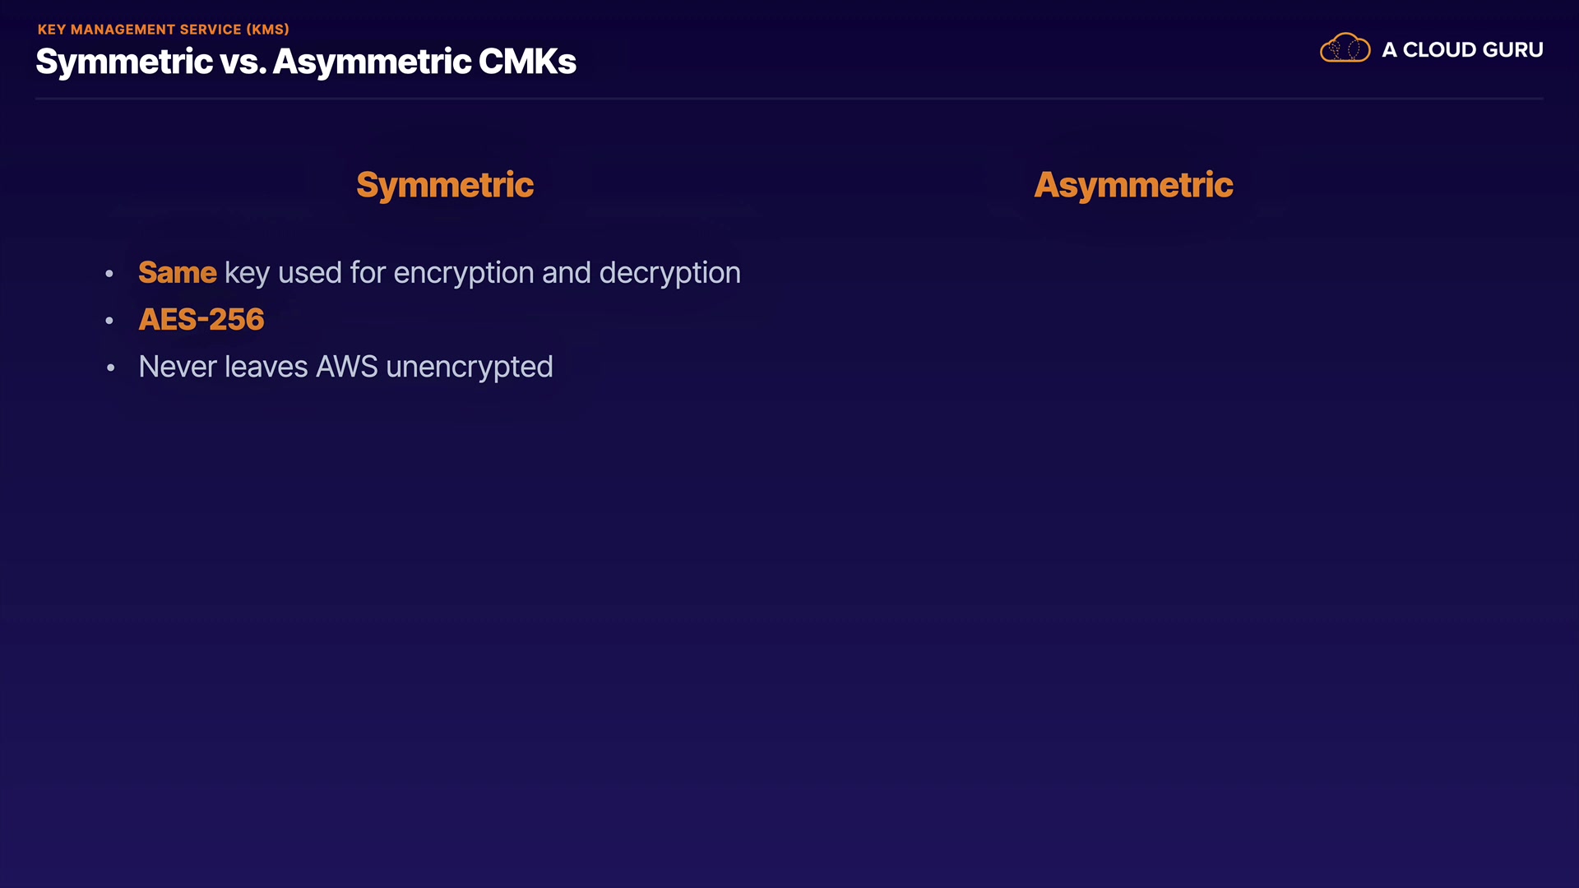
Task: Click the "A CLOUD GURU" brand text
Action: pos(1462,50)
